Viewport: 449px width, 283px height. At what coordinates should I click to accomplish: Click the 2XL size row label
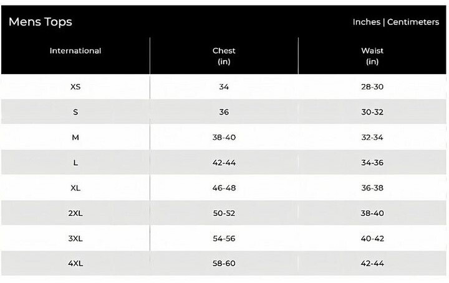(x=75, y=213)
